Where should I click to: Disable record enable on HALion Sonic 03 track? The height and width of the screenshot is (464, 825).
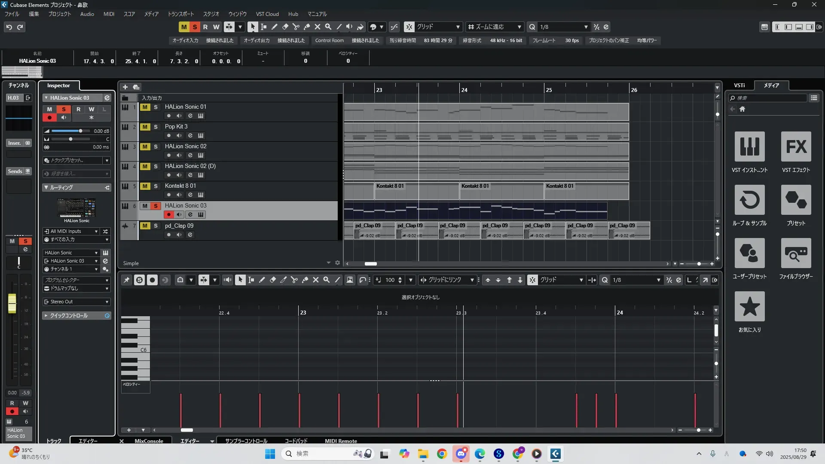[168, 214]
